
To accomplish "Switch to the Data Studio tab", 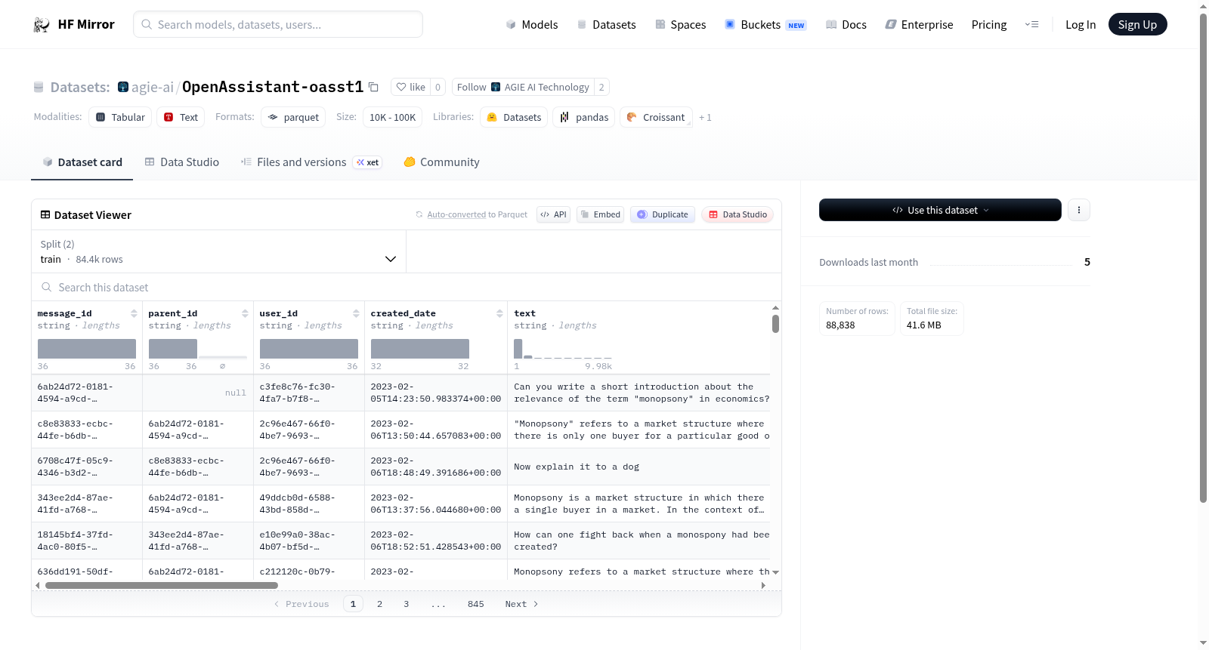I will pyautogui.click(x=182, y=162).
